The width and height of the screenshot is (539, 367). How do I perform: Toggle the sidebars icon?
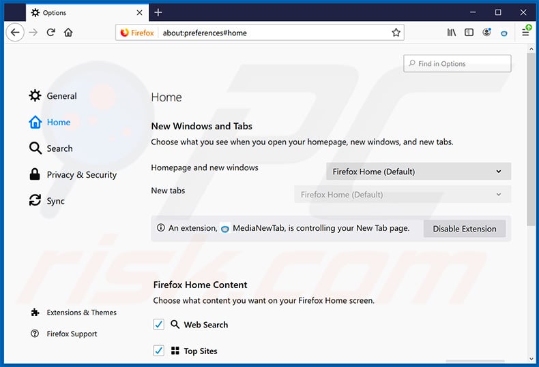tap(469, 32)
